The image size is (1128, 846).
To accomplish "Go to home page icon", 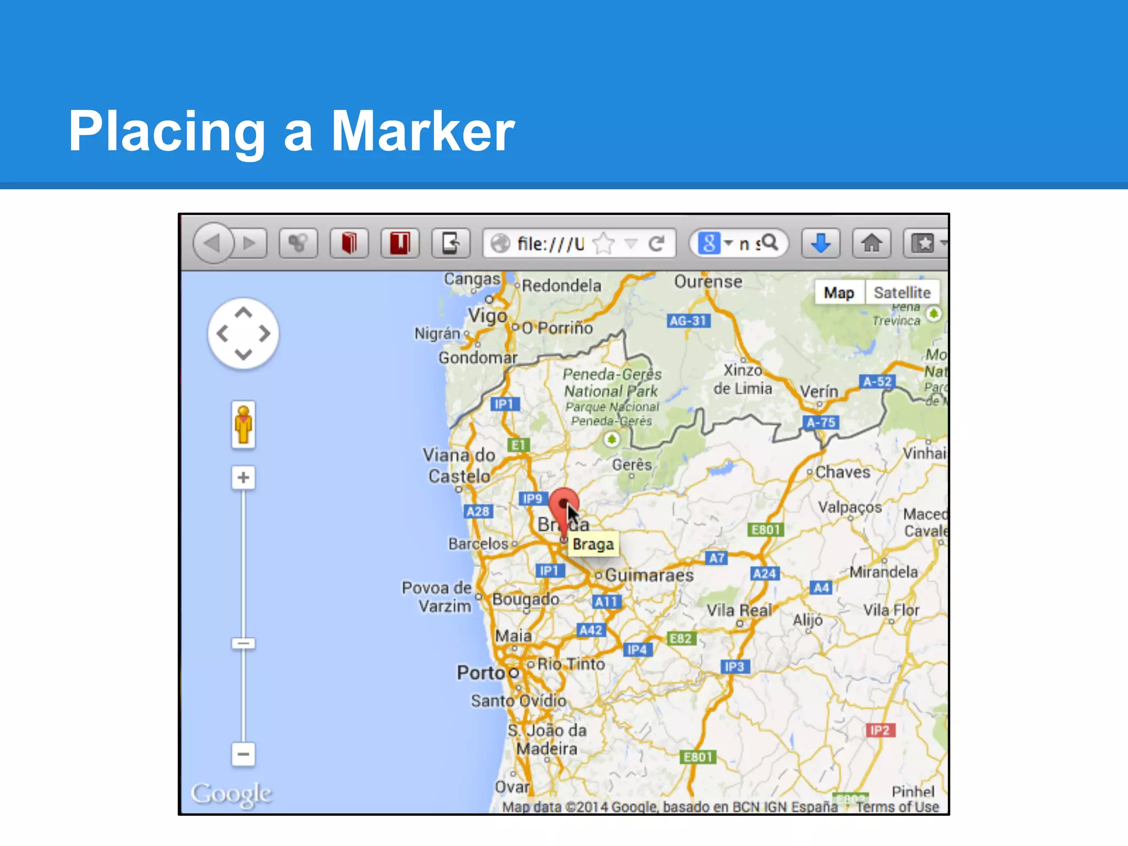I will tap(871, 243).
